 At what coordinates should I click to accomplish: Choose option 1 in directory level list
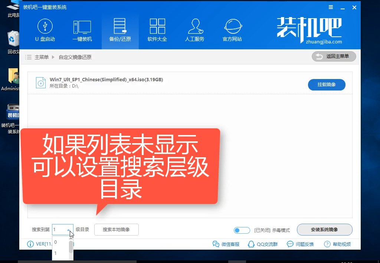click(x=56, y=253)
